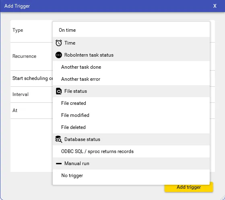Image resolution: width=225 pixels, height=200 pixels.
Task: Close the Add Trigger dialog
Action: coord(215,6)
